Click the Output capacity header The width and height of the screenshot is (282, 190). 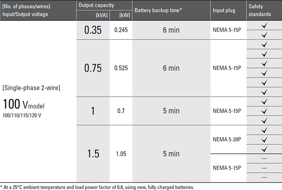pyautogui.click(x=96, y=5)
